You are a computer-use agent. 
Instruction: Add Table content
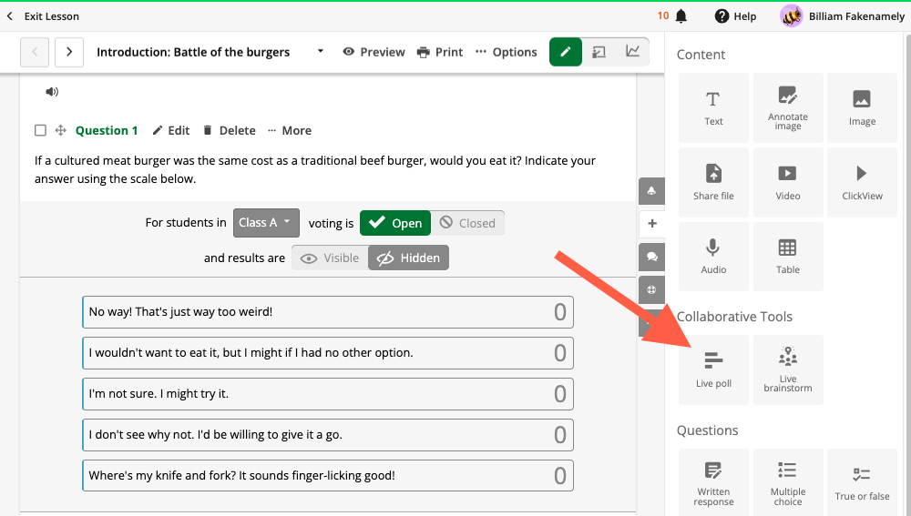(788, 257)
